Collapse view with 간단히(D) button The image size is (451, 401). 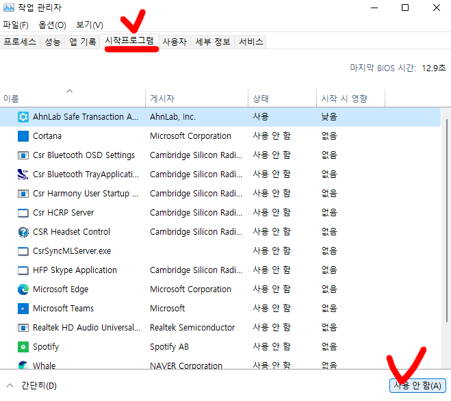[x=31, y=386]
